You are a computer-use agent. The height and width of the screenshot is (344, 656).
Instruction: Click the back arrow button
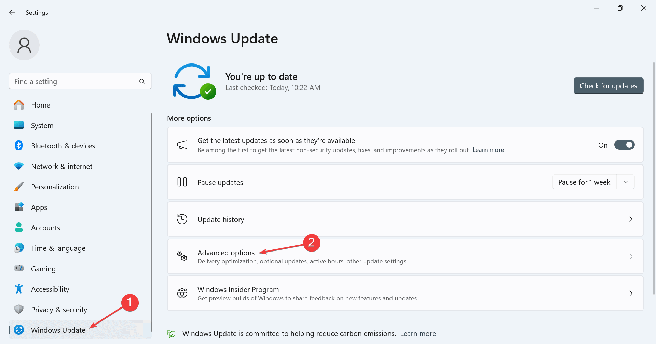click(x=12, y=12)
